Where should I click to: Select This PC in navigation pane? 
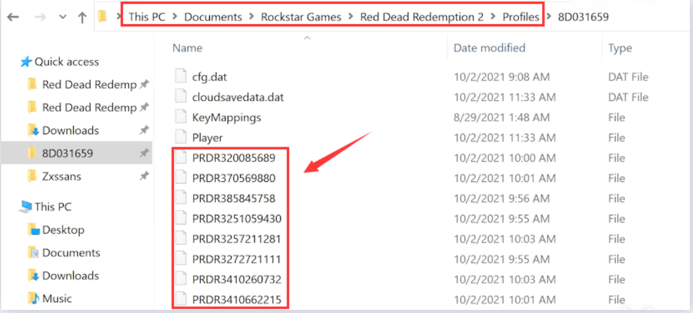pyautogui.click(x=53, y=207)
